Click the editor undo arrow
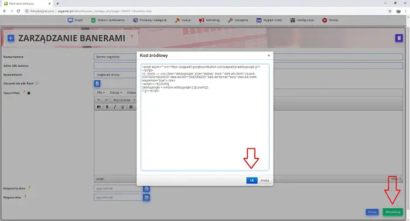 pos(99,100)
